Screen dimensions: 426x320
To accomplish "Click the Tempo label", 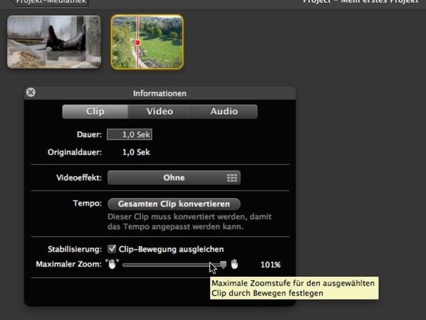I will (x=87, y=203).
